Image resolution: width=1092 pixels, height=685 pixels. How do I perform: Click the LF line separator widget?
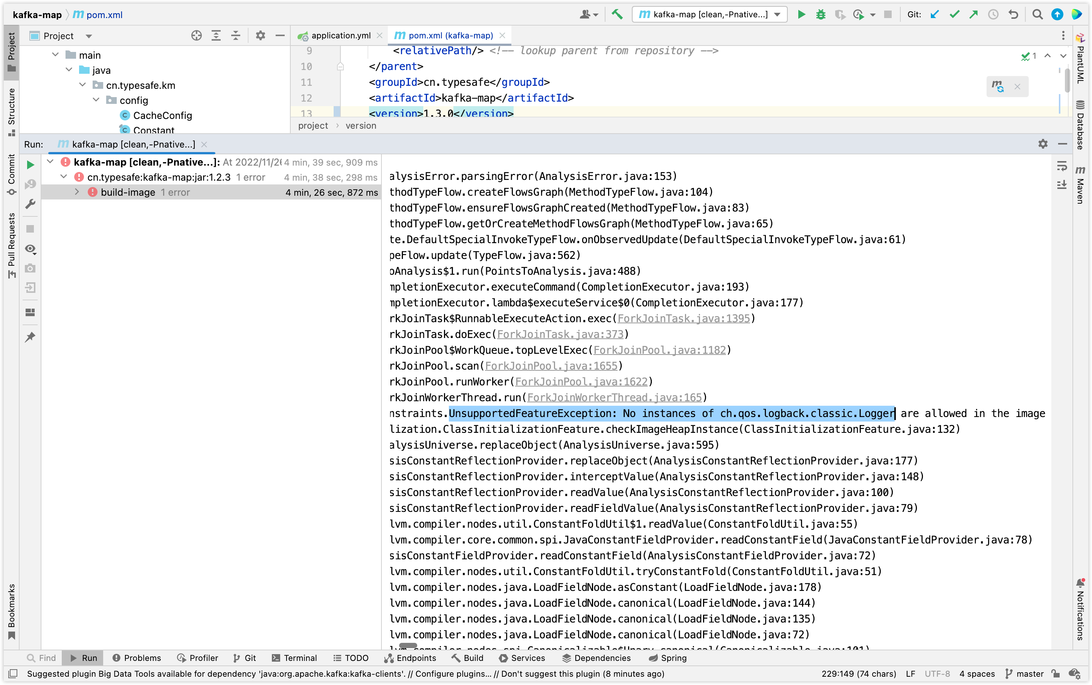(910, 674)
